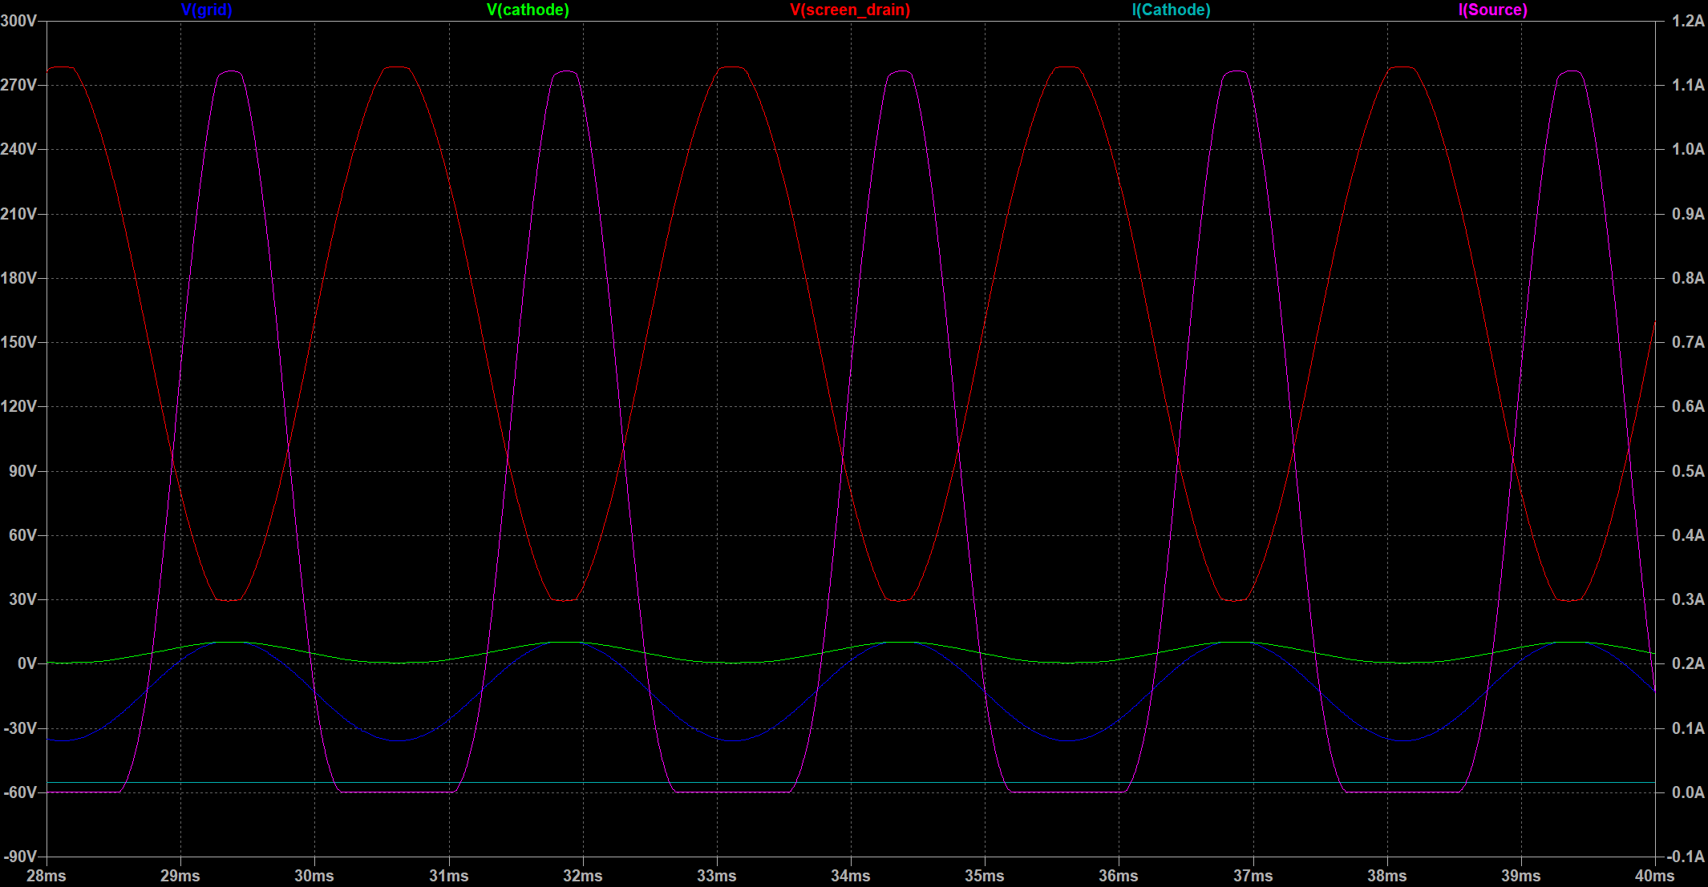Screen dimensions: 1708x887
Task: Select the I(Source) trace label
Action: 1492,10
